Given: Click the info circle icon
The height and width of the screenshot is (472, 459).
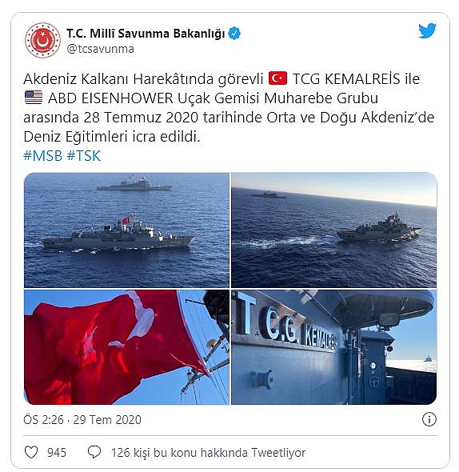Looking at the screenshot, I should [429, 419].
